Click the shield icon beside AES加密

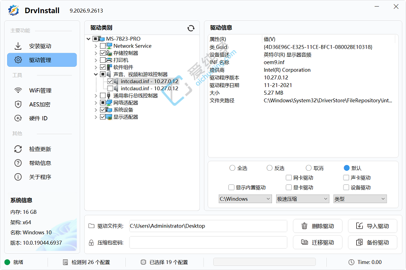[18, 104]
